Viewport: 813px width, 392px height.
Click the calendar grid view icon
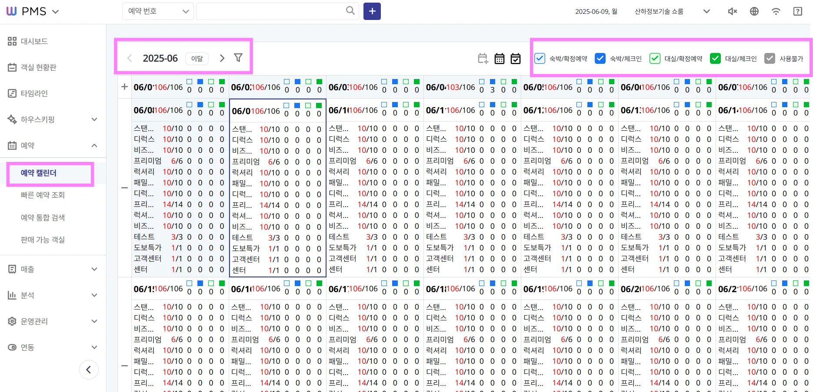pos(500,59)
